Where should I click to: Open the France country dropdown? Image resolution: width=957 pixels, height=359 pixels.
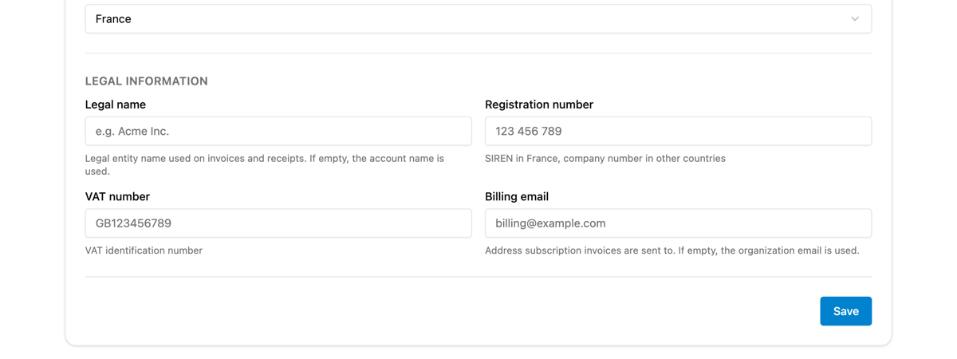(x=478, y=18)
